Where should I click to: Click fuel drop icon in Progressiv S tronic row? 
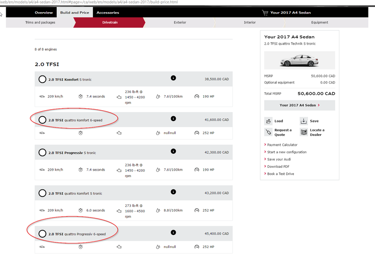pos(158,170)
